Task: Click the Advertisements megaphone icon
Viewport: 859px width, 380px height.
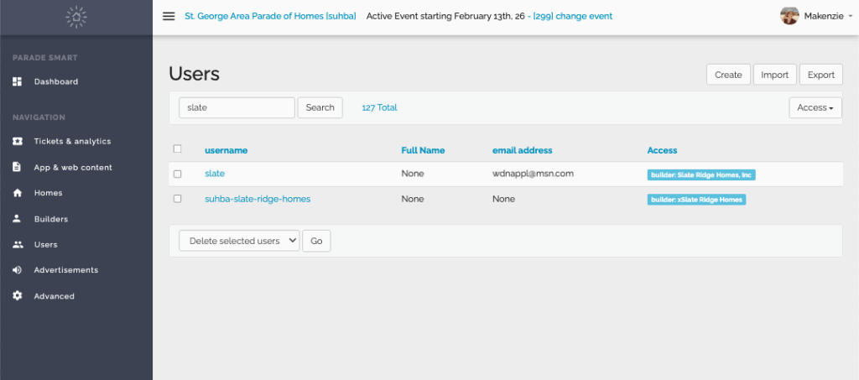Action: [18, 270]
